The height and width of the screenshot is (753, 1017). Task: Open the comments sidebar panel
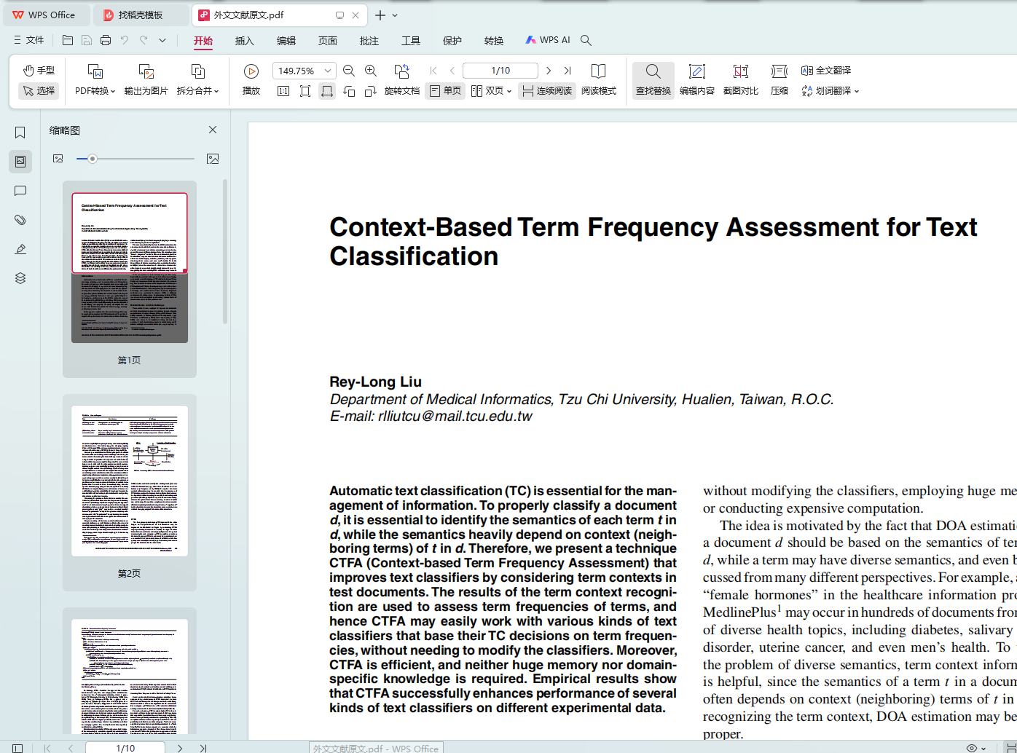[20, 191]
